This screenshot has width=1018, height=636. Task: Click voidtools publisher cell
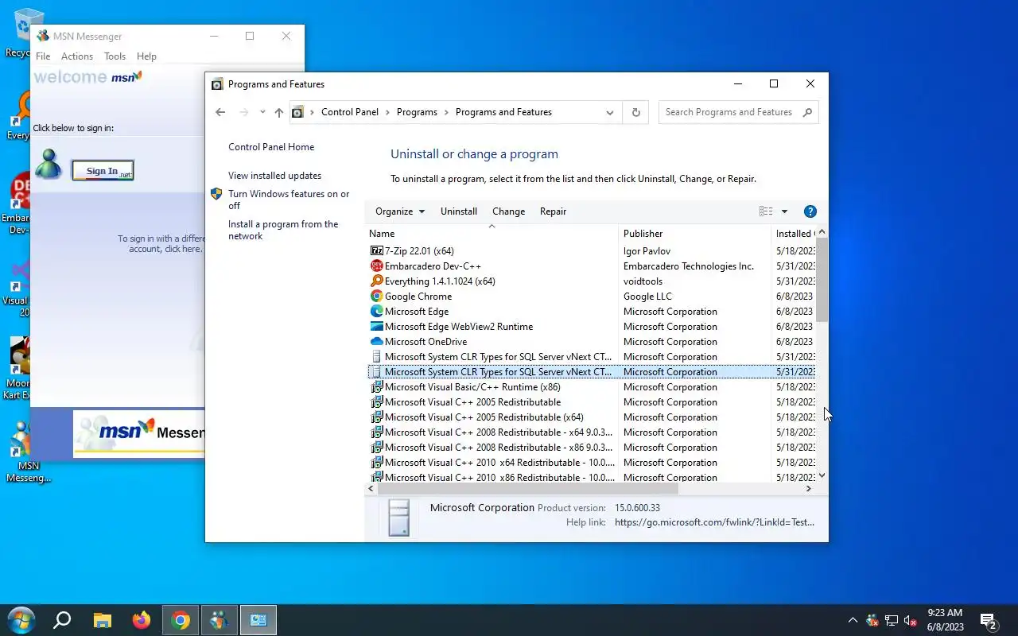coord(643,281)
